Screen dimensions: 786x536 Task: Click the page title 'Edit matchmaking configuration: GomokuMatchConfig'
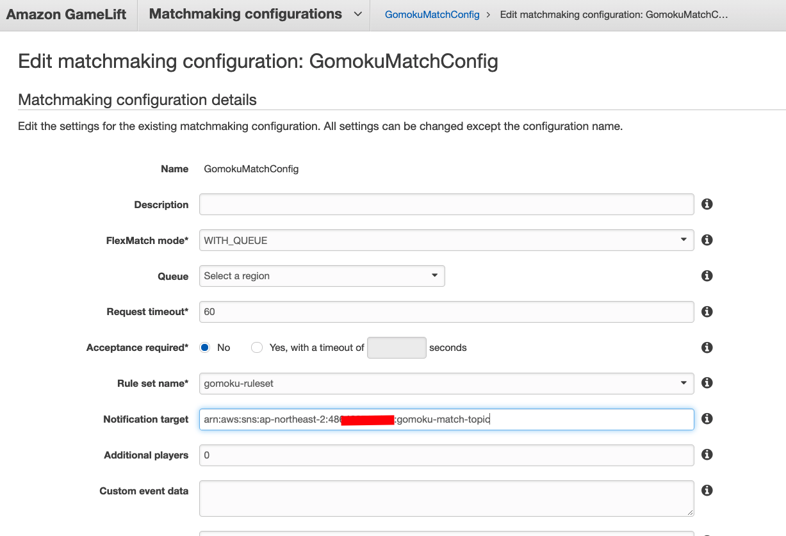tap(258, 61)
